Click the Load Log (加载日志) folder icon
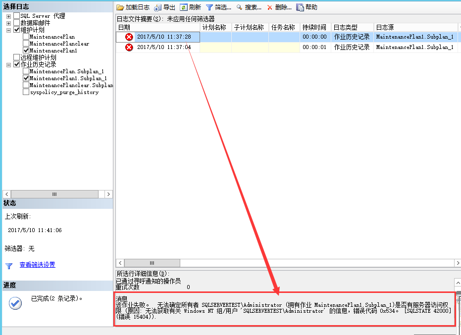The height and width of the screenshot is (335, 461). tap(120, 7)
